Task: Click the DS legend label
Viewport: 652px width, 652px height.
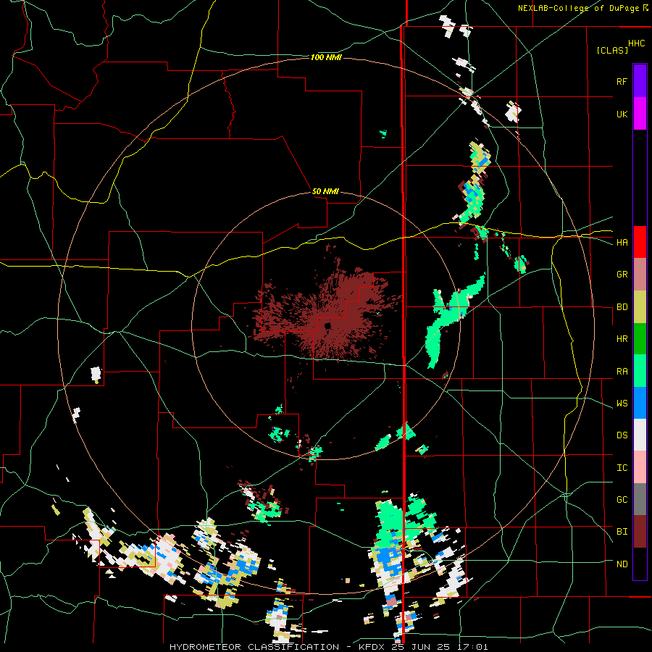Action: 622,435
